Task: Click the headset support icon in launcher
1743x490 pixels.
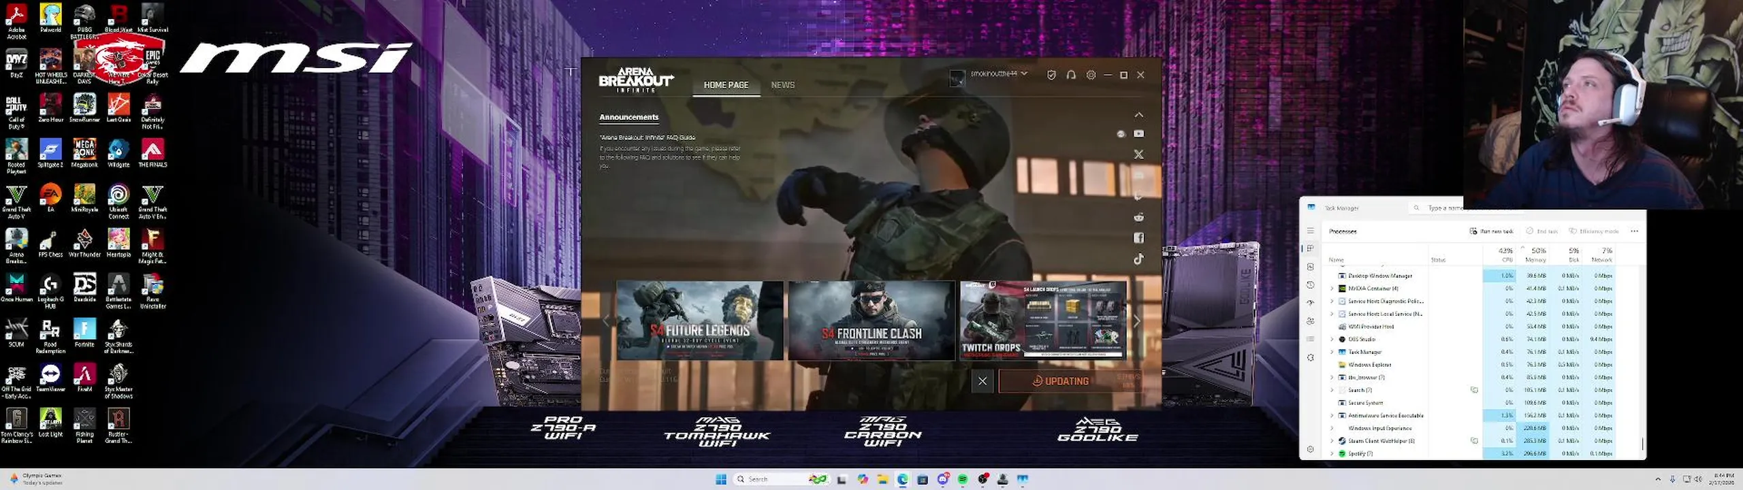Action: coord(1071,75)
